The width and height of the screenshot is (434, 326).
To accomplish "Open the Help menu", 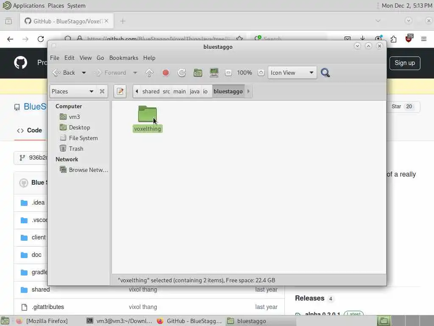I will click(149, 58).
